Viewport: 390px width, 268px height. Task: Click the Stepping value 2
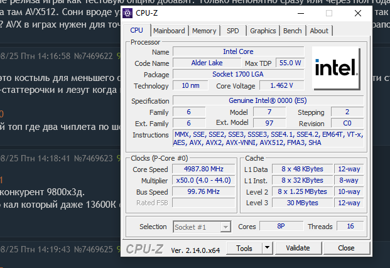347,112
